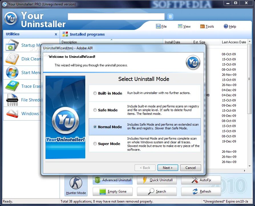Click list scrollbar down arrow

point(250,166)
